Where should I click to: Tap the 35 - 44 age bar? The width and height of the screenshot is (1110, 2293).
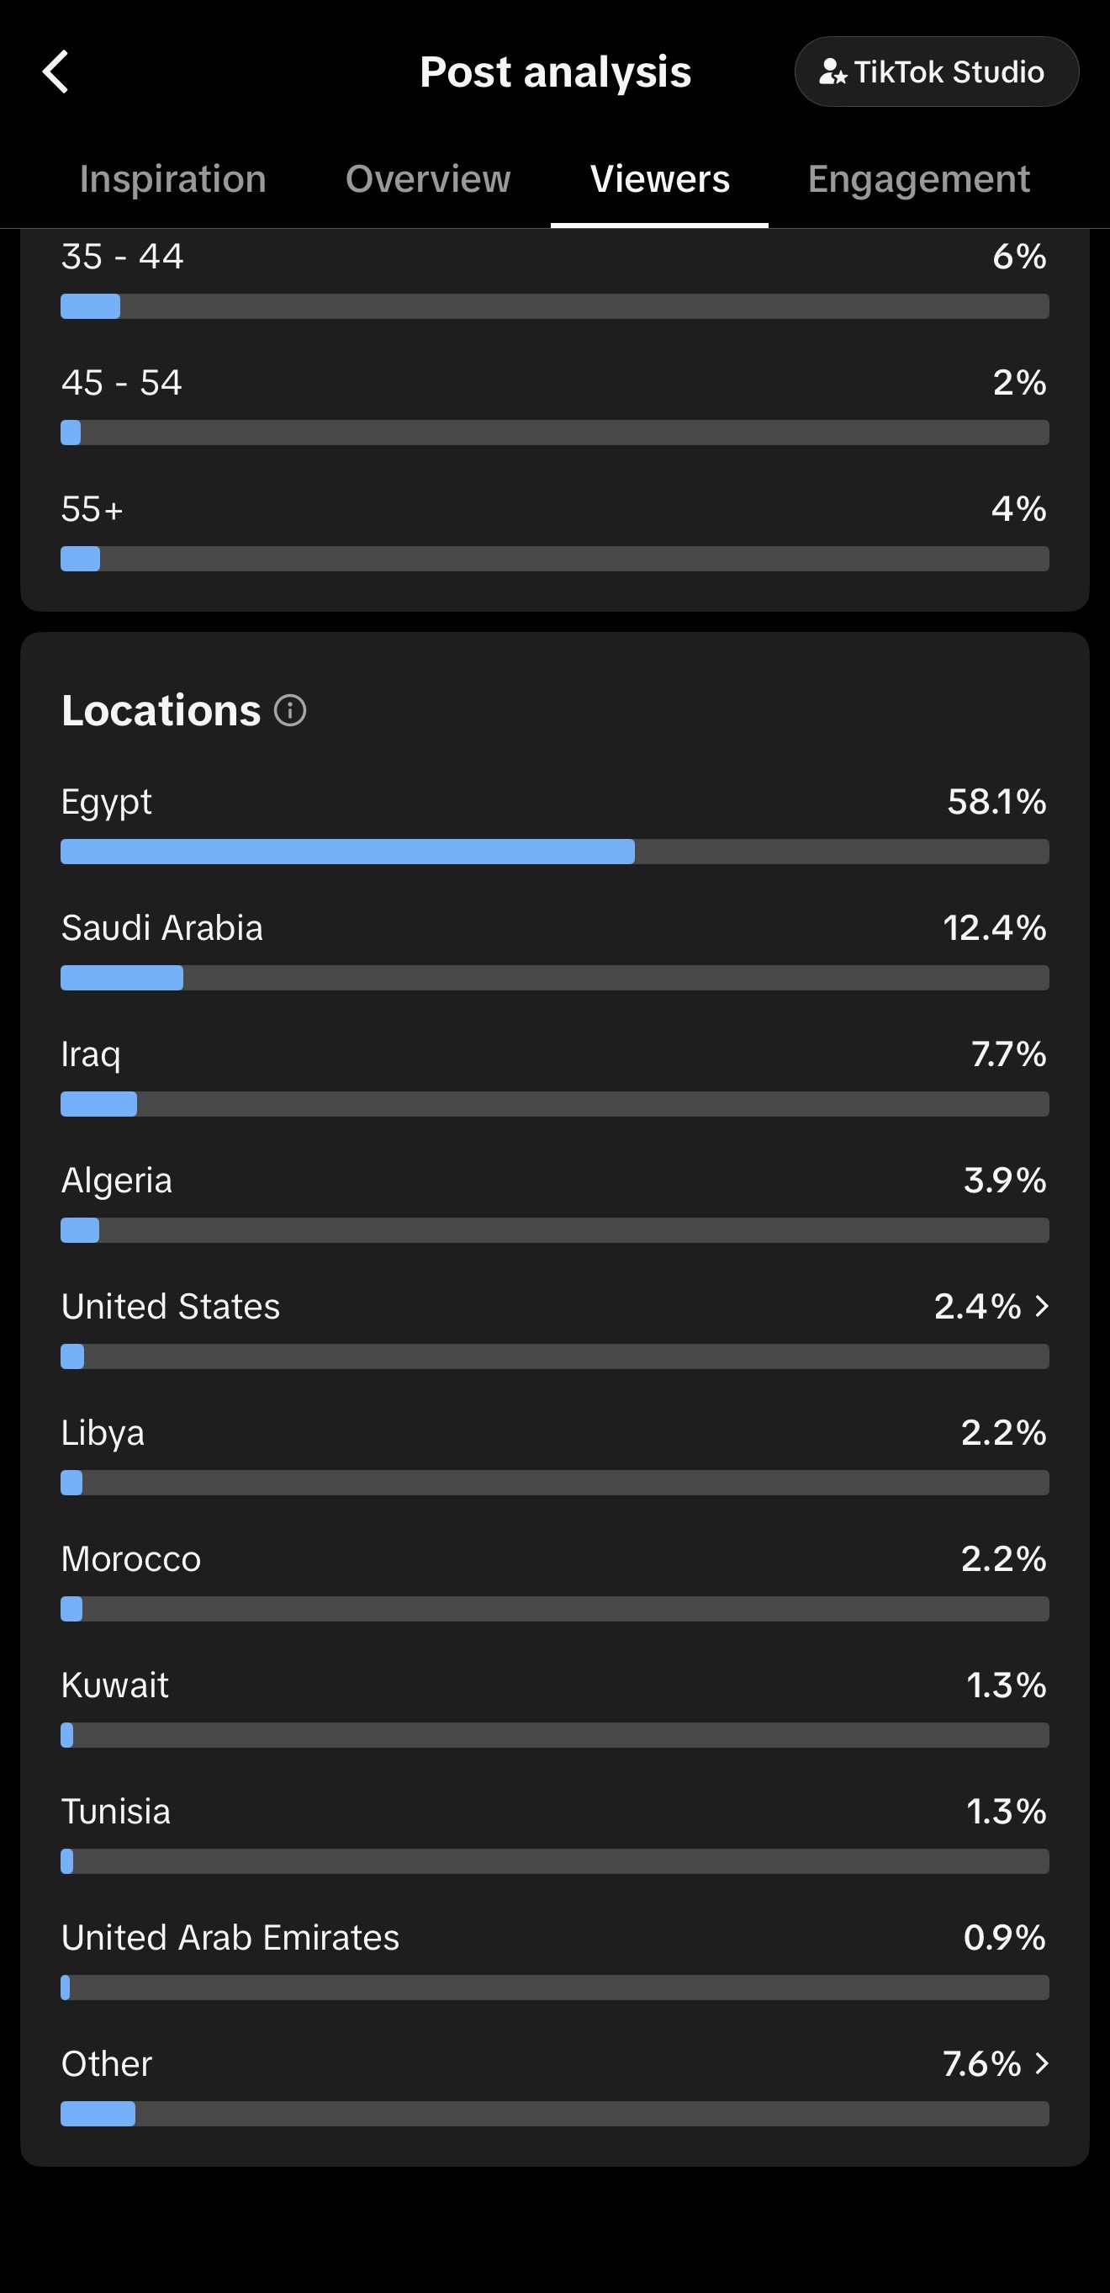[x=555, y=306]
